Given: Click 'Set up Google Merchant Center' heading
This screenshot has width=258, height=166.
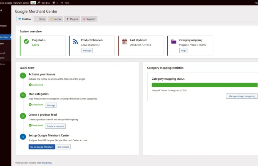Looking at the screenshot, I should 49,135.
